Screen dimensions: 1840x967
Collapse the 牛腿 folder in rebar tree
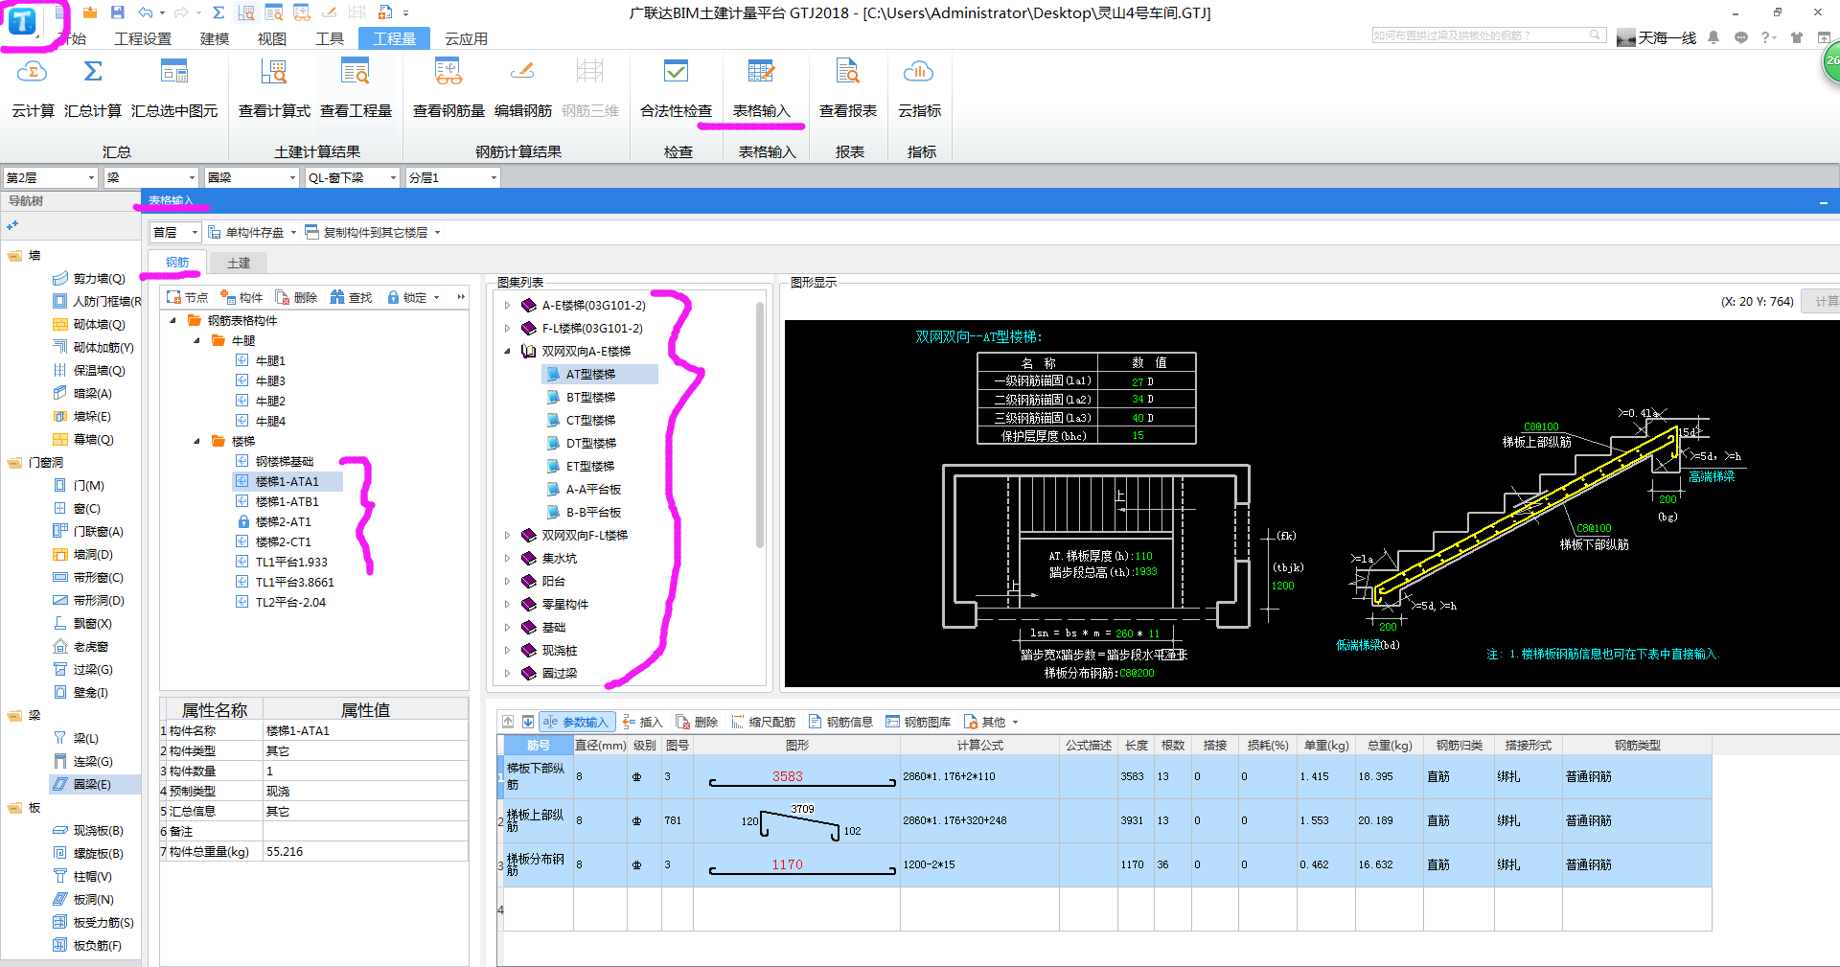click(196, 341)
